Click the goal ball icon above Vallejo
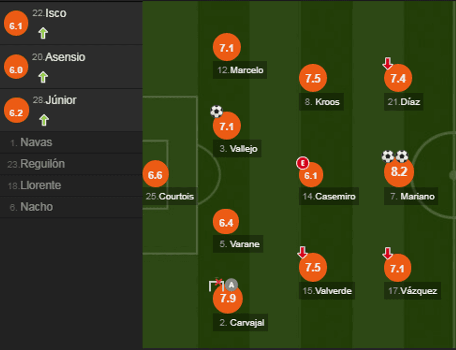456x350 pixels. pos(216,112)
